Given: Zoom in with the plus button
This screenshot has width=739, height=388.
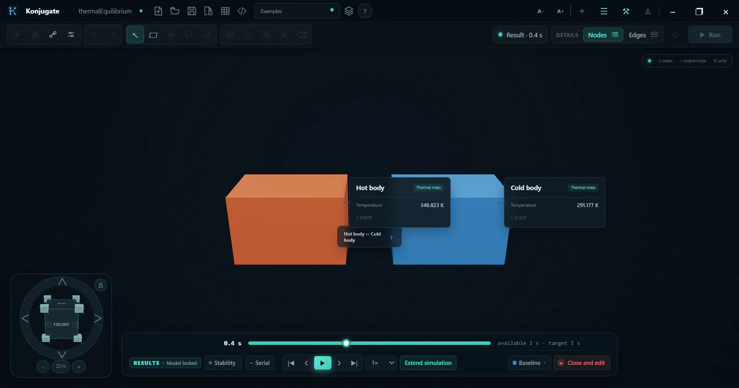Looking at the screenshot, I should click(79, 367).
